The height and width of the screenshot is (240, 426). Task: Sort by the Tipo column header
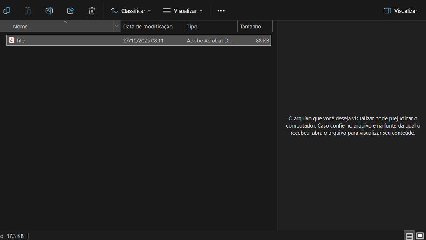coord(192,27)
